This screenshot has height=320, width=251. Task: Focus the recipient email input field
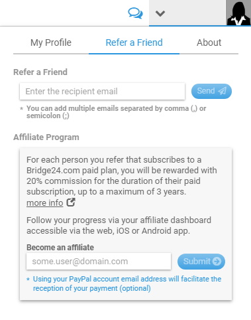click(102, 91)
